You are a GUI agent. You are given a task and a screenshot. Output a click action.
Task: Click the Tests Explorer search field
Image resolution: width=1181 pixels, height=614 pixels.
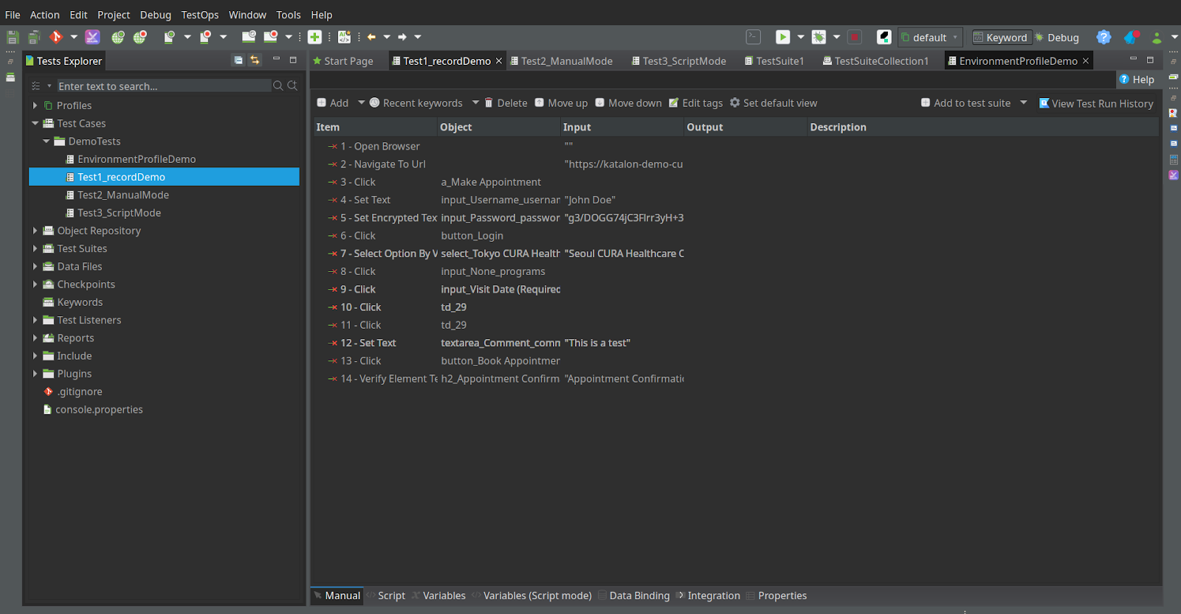[x=163, y=86]
